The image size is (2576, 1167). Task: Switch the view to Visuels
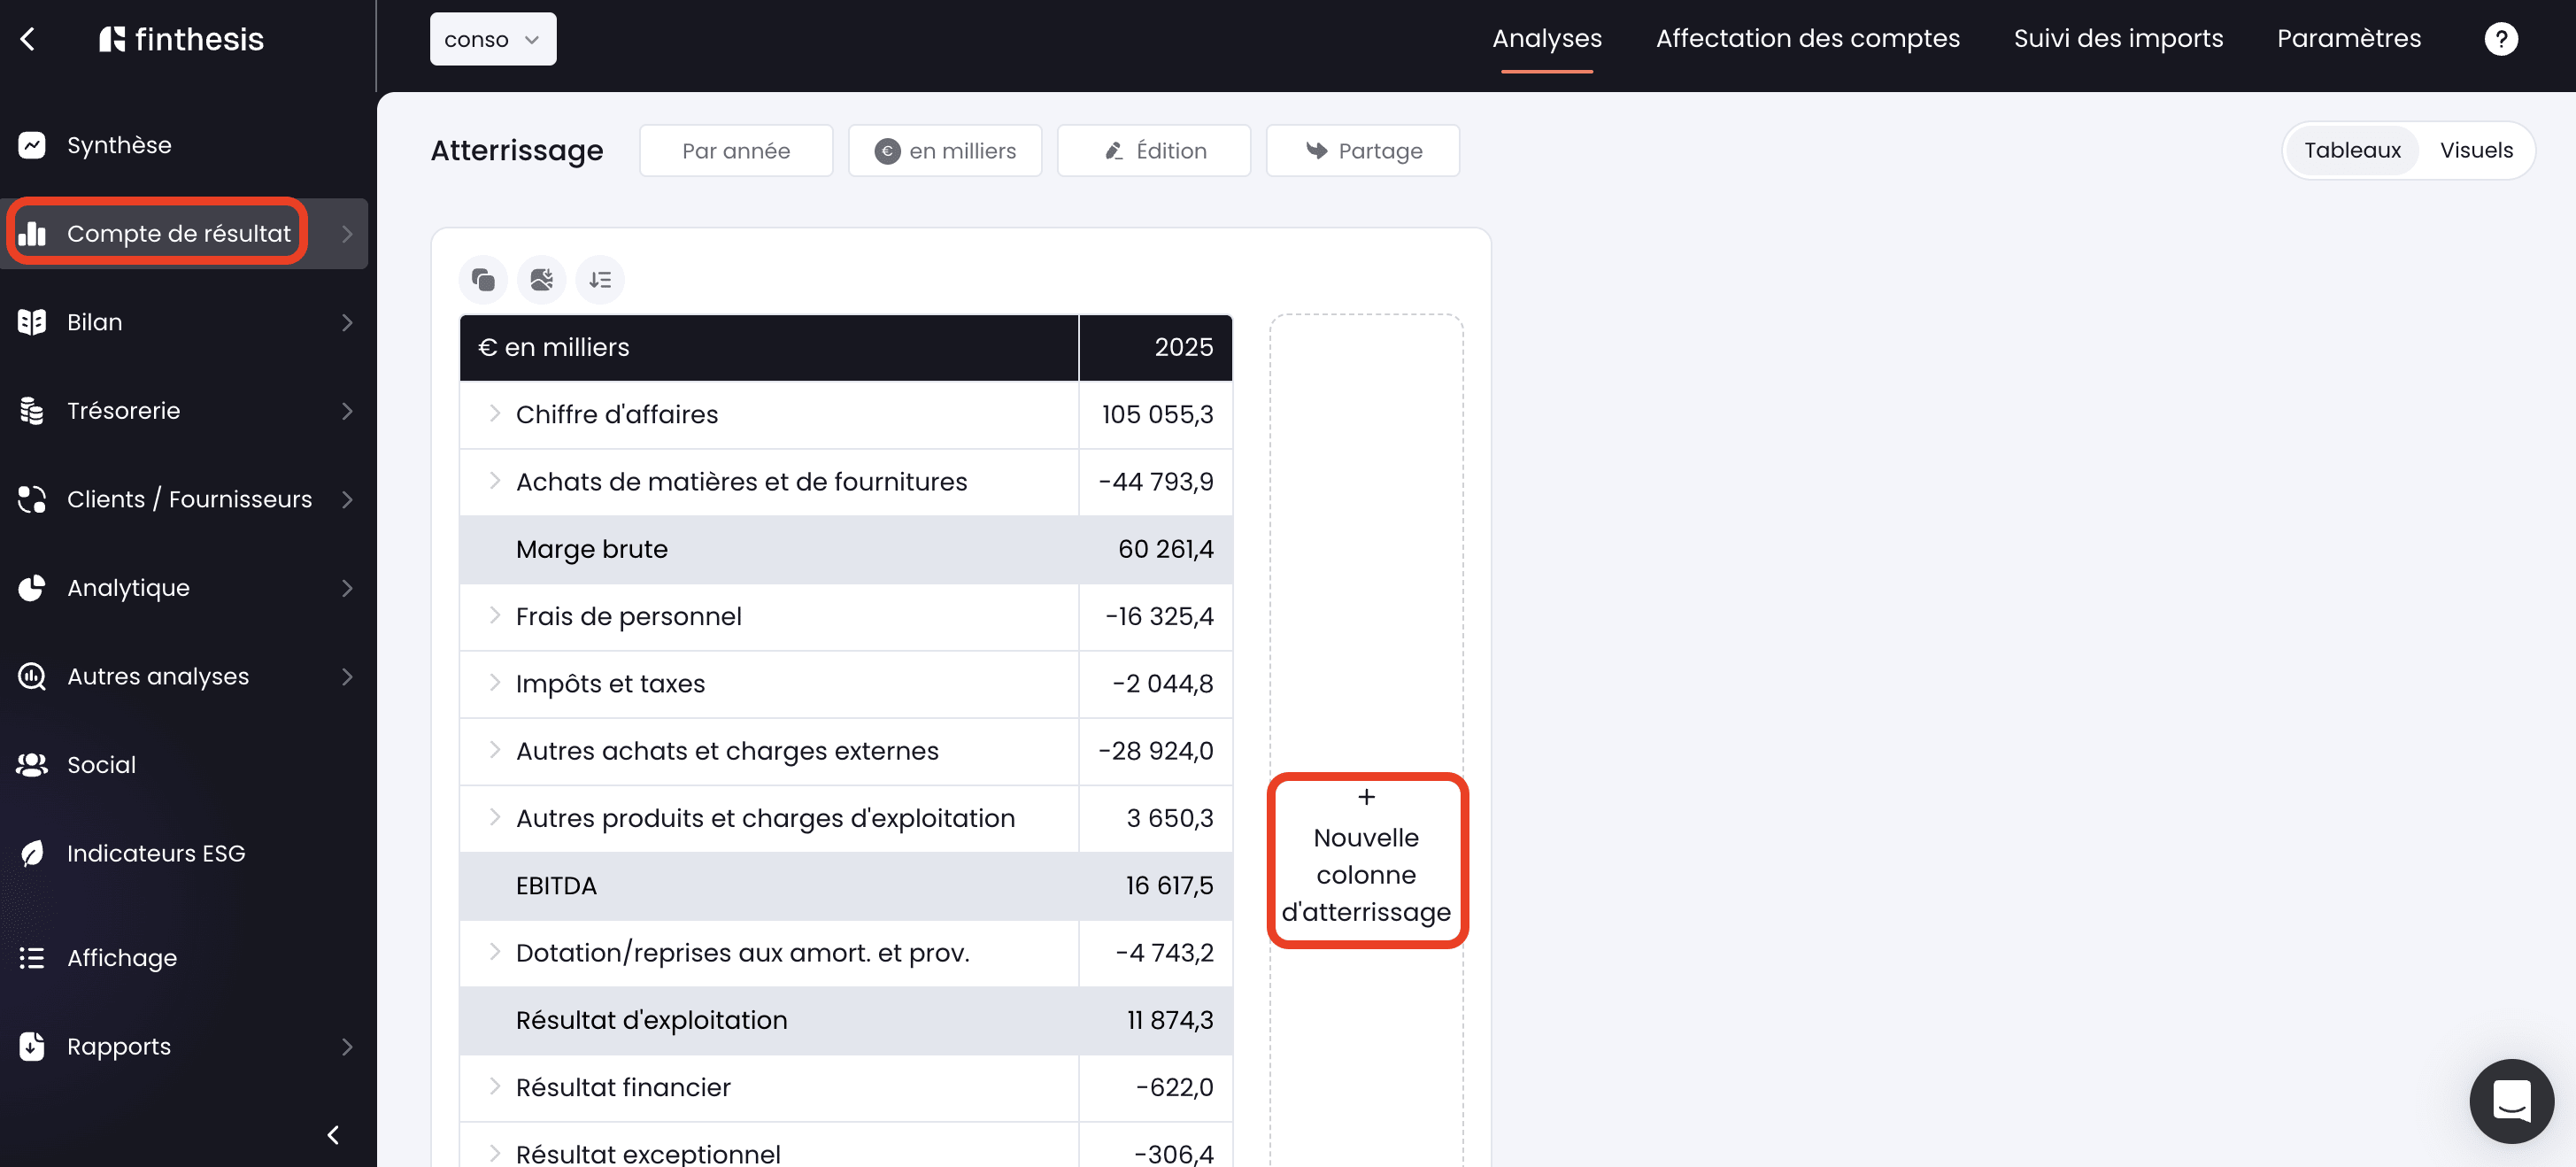pos(2475,150)
